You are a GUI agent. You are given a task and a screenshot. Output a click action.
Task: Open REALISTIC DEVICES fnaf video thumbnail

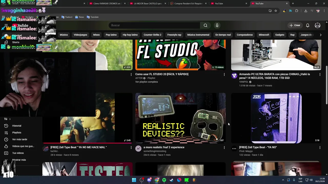pyautogui.click(x=180, y=118)
